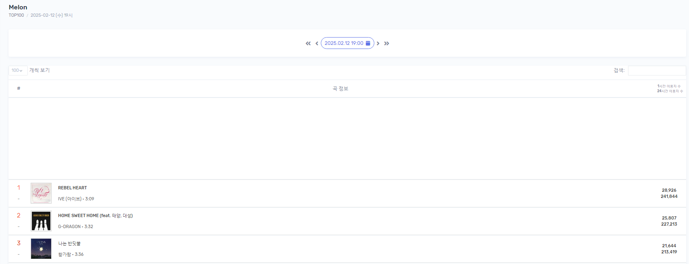Click the 2025-02-12 (수) 19시 breadcrumb text
689x264 pixels.
point(52,16)
